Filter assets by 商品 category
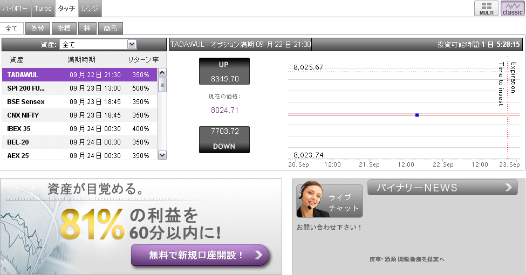This screenshot has height=275, width=526. pos(111,29)
